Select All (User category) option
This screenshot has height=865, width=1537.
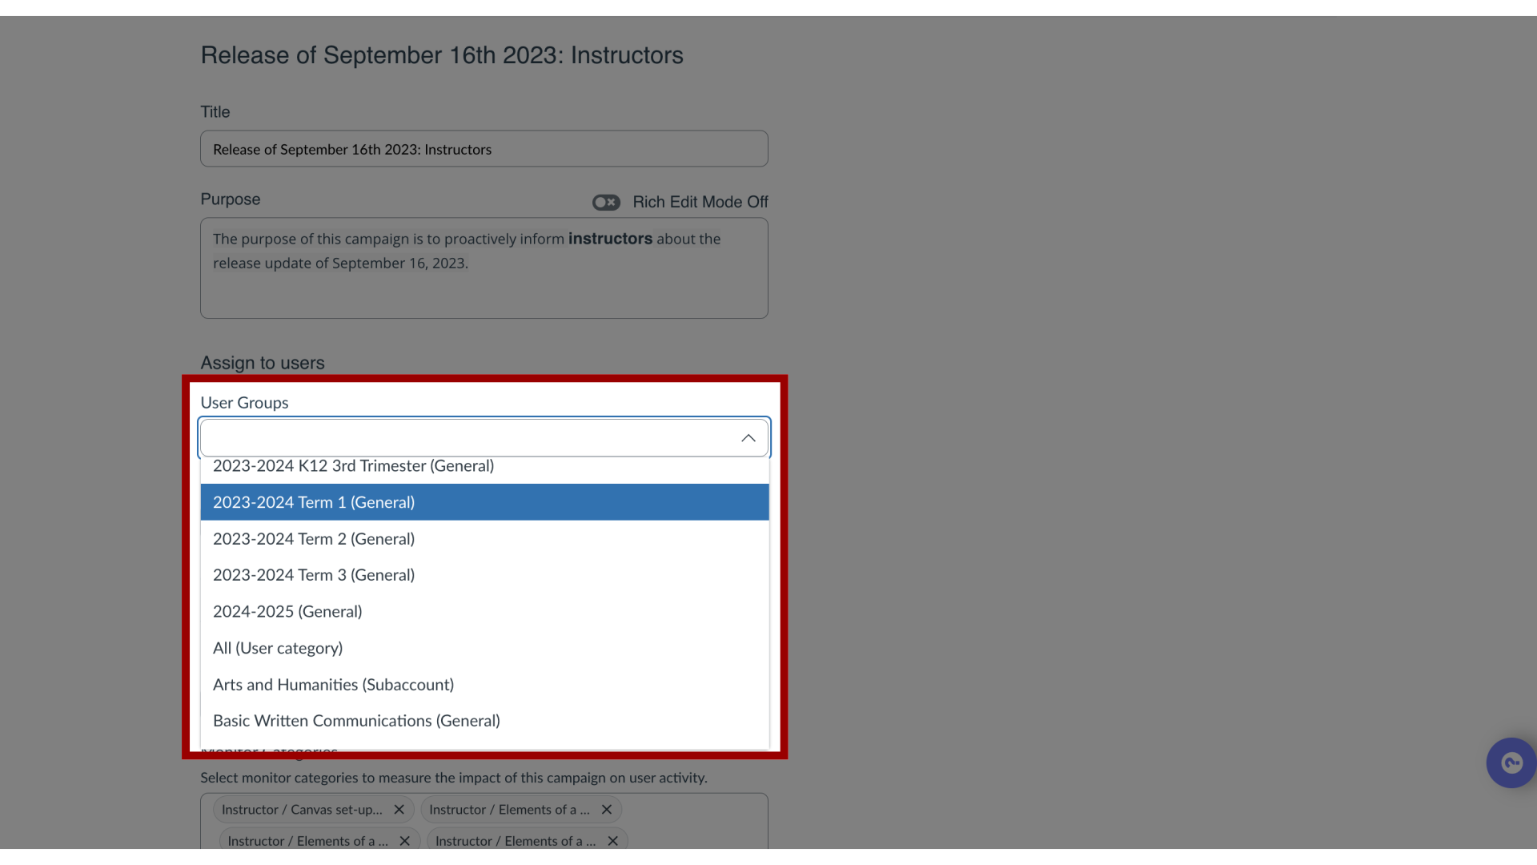coord(278,646)
